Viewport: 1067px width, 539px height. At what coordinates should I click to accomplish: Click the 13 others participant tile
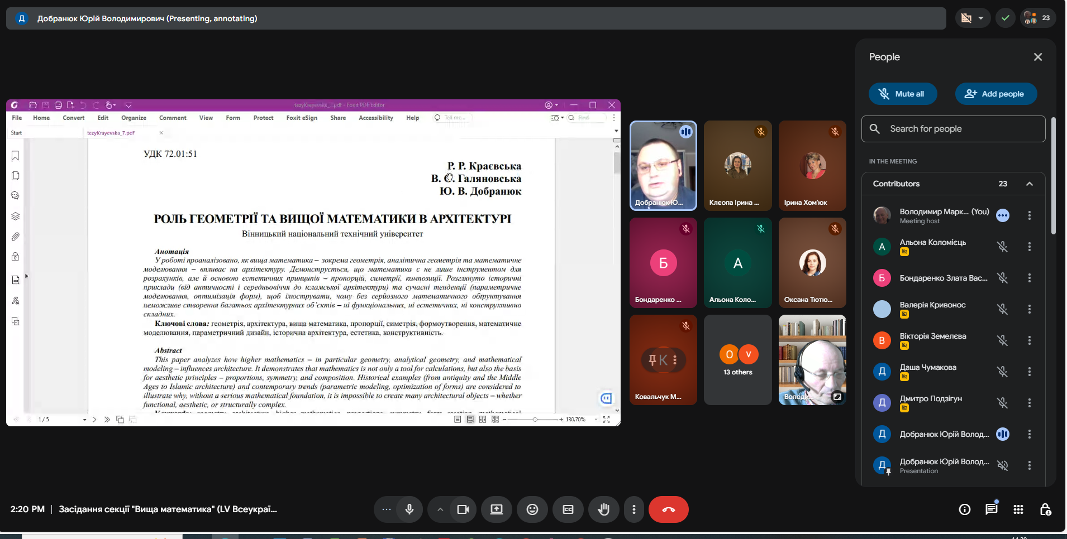(737, 360)
